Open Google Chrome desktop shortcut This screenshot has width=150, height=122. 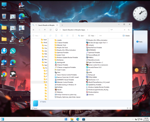tap(4, 76)
